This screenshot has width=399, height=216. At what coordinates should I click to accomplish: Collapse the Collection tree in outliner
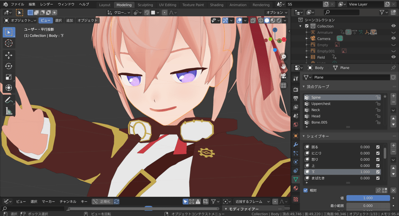301,26
